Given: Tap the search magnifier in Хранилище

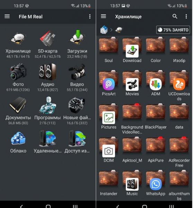Looking at the screenshot, I should point(175,16).
